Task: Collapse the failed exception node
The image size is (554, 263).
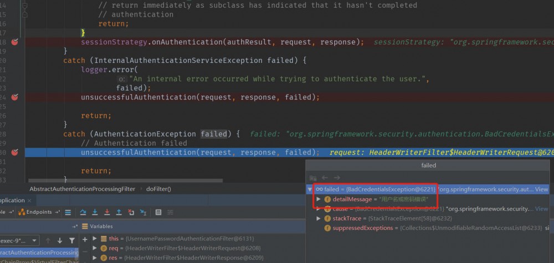Action: (x=310, y=190)
